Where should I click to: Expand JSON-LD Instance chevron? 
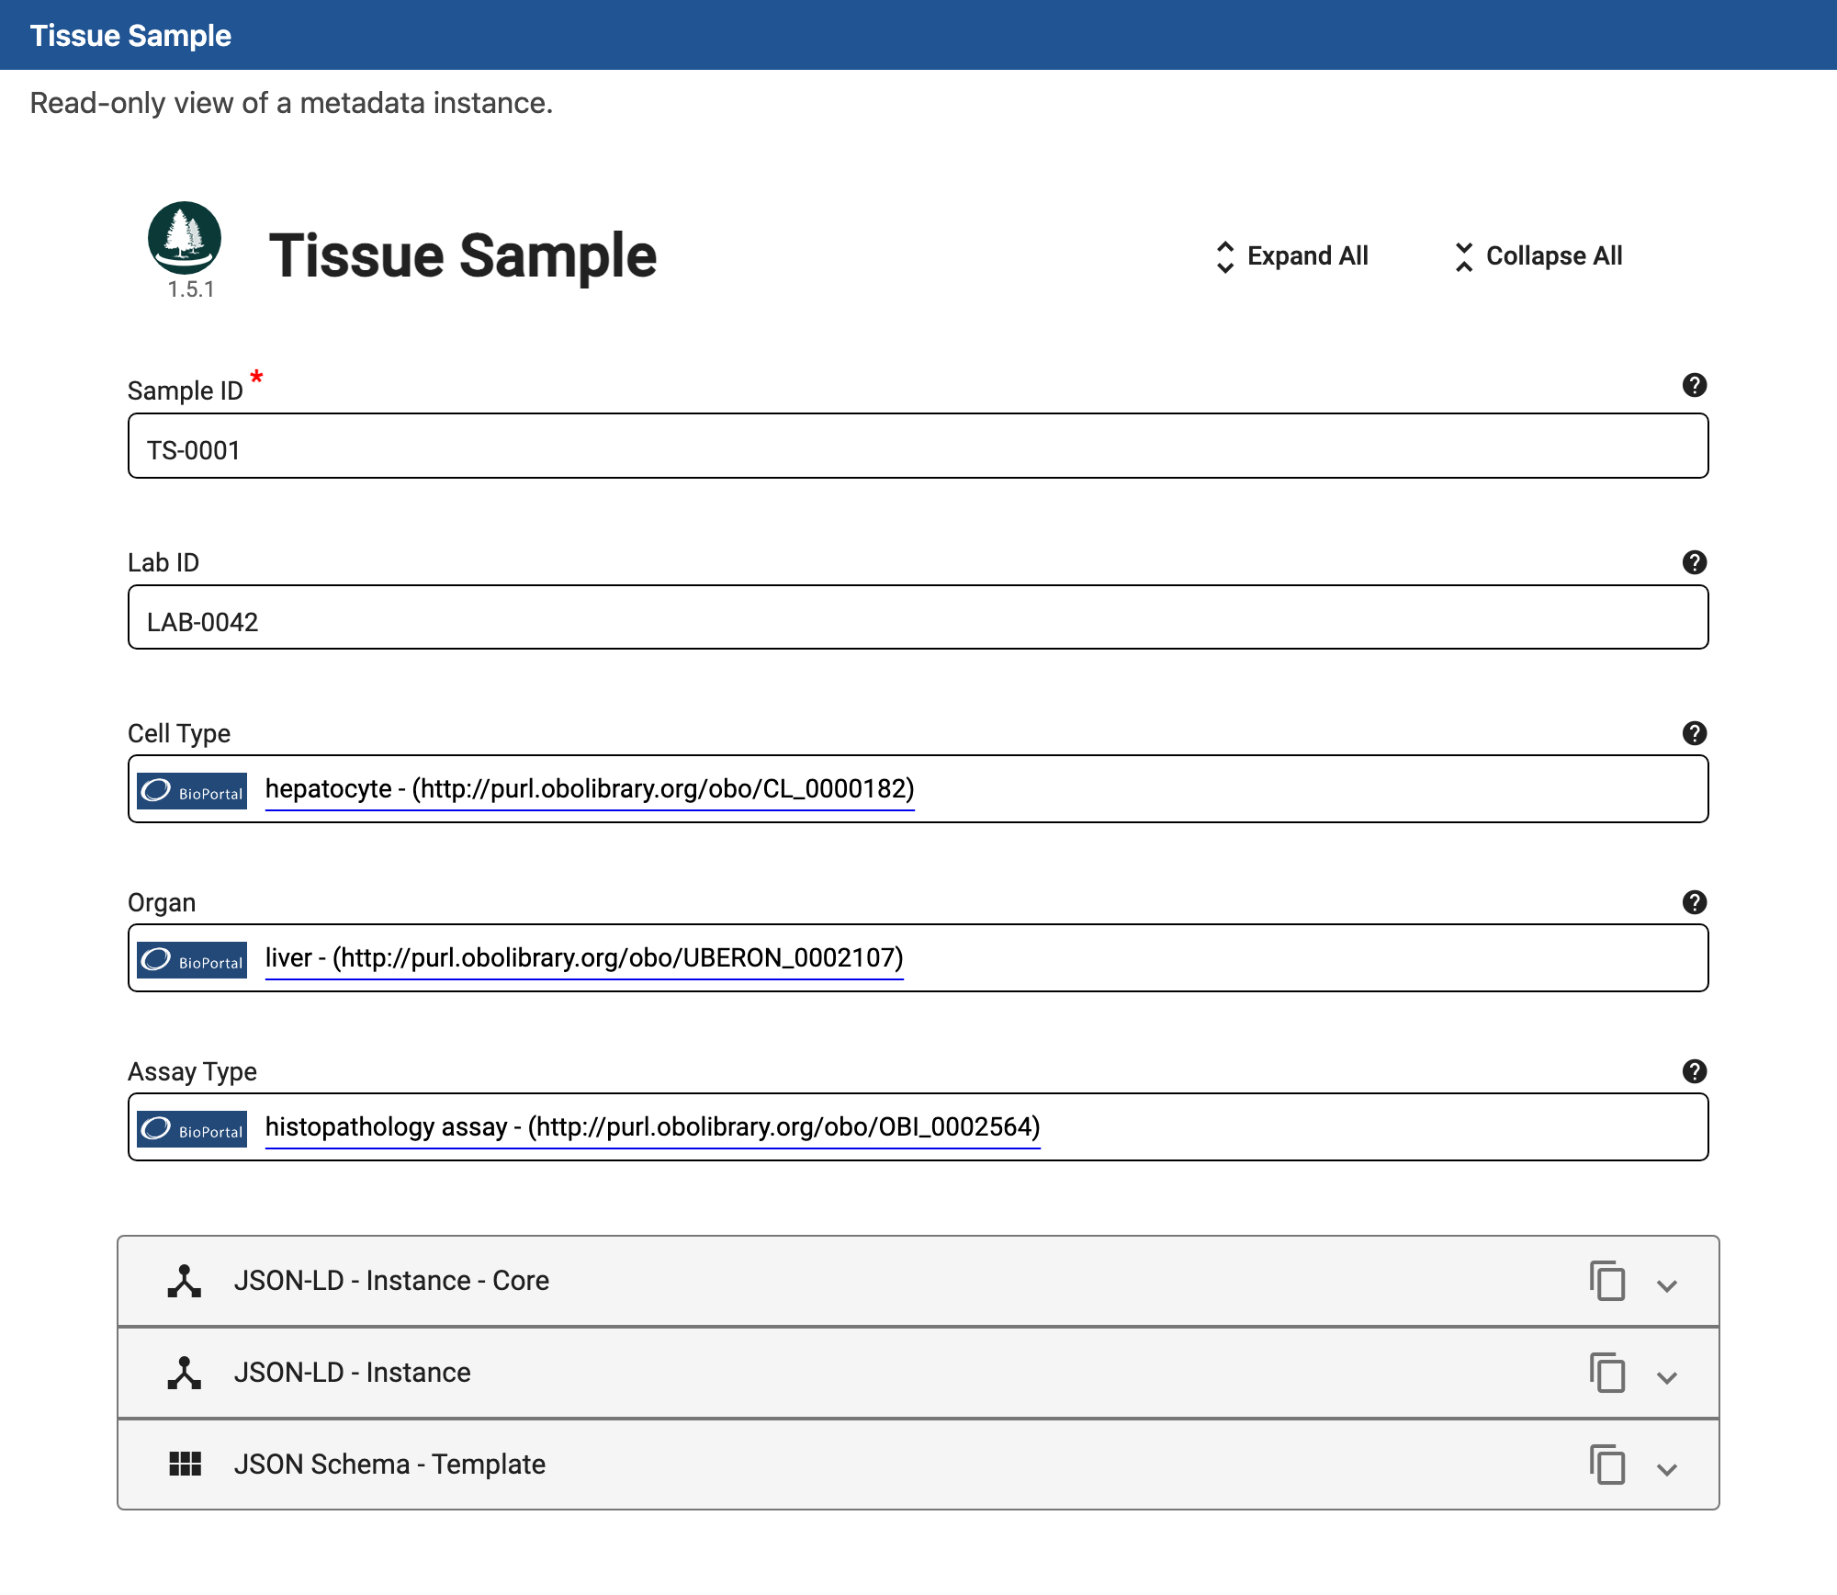coord(1667,1377)
